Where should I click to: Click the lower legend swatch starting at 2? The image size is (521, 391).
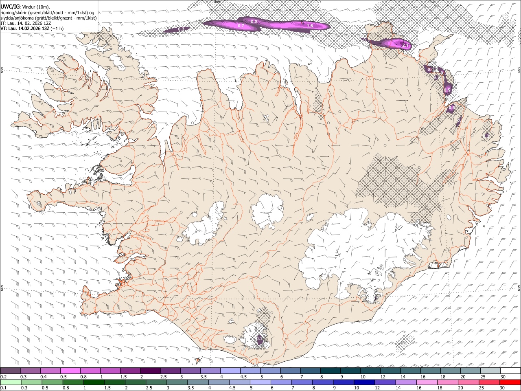[x=136, y=382]
